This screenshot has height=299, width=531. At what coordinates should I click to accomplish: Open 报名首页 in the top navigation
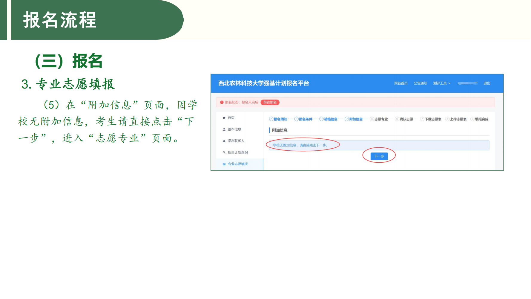coord(400,83)
